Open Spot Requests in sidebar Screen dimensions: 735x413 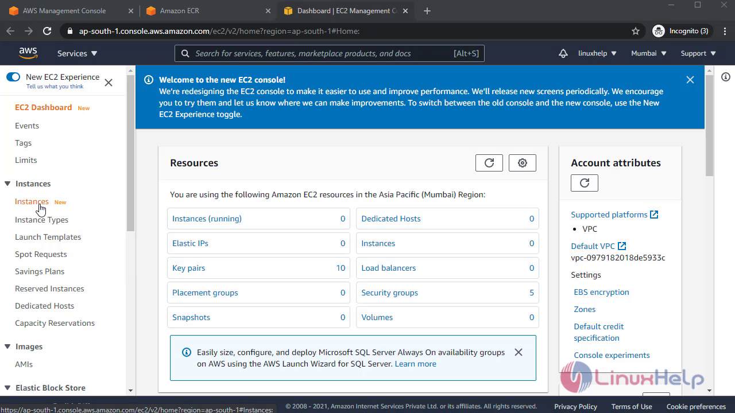pos(41,254)
